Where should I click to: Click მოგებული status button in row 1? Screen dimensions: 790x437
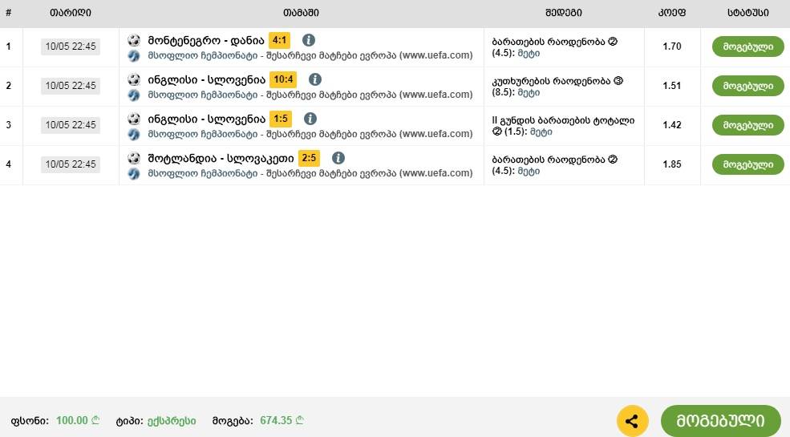coord(747,47)
